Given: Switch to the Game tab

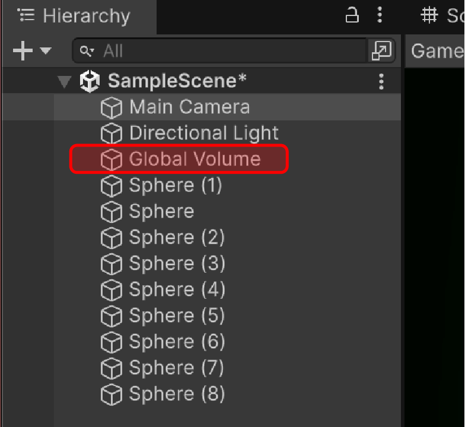Looking at the screenshot, I should tap(437, 51).
